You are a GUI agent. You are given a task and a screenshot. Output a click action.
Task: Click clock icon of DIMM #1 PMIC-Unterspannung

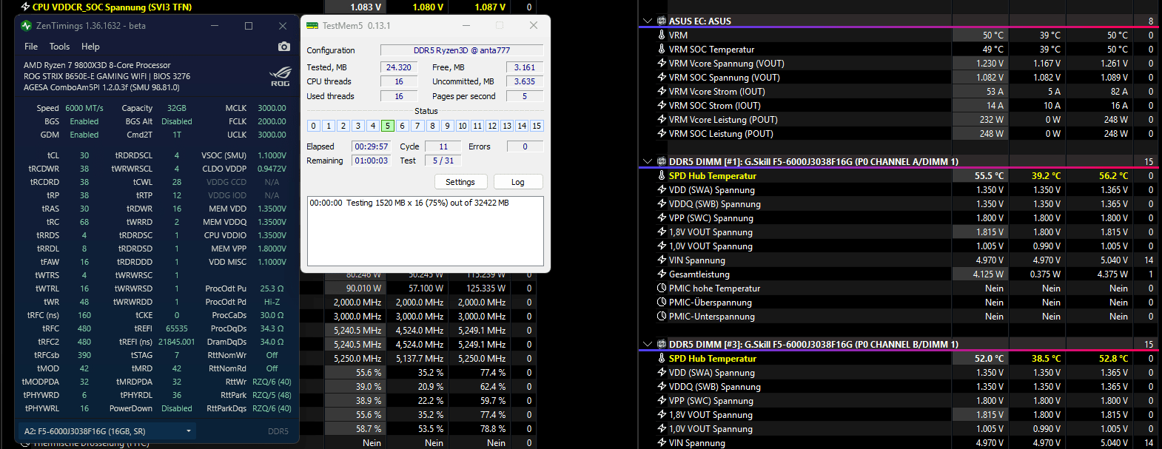pos(662,316)
